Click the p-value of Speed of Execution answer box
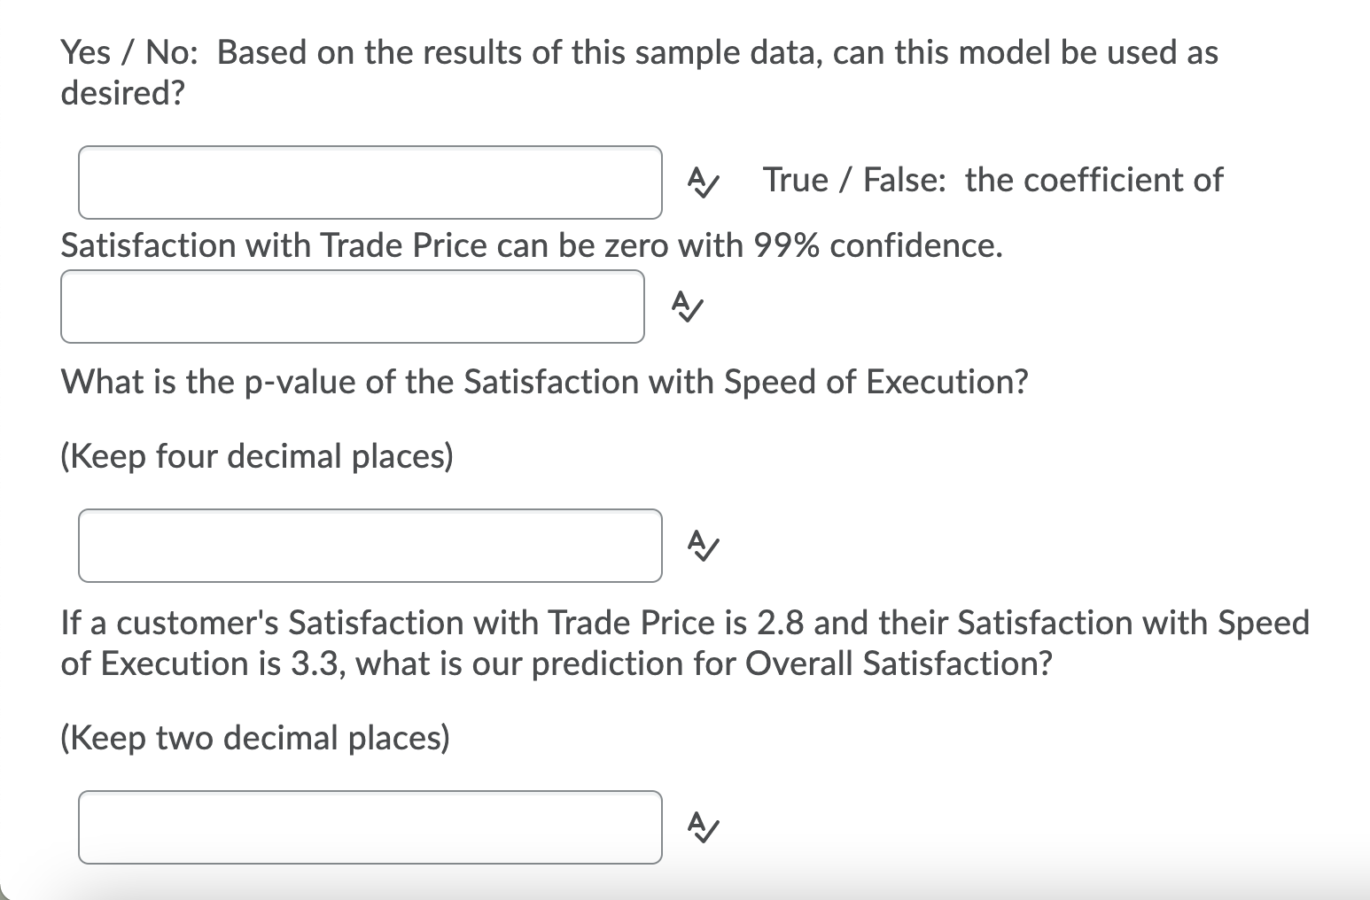 [370, 546]
